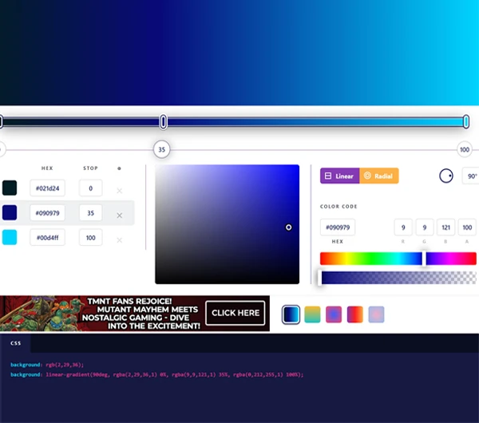Switch gradient type to Radial

(378, 176)
